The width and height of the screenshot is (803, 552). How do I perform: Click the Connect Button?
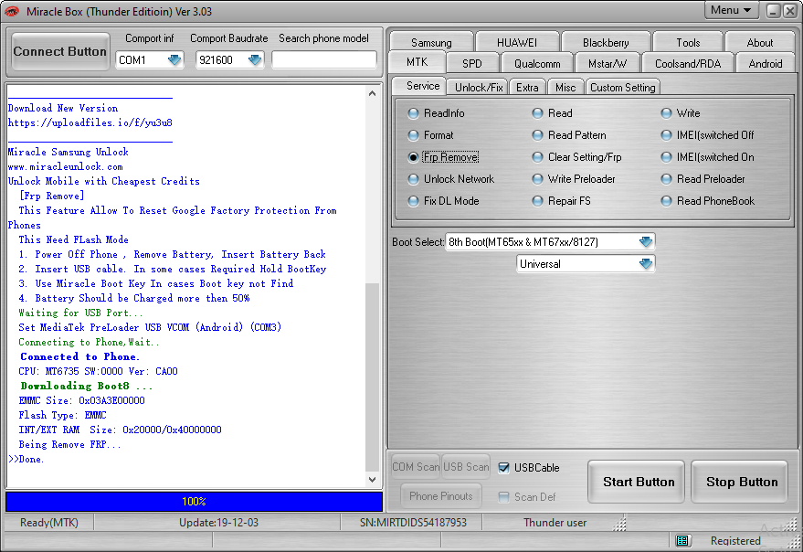(x=60, y=51)
